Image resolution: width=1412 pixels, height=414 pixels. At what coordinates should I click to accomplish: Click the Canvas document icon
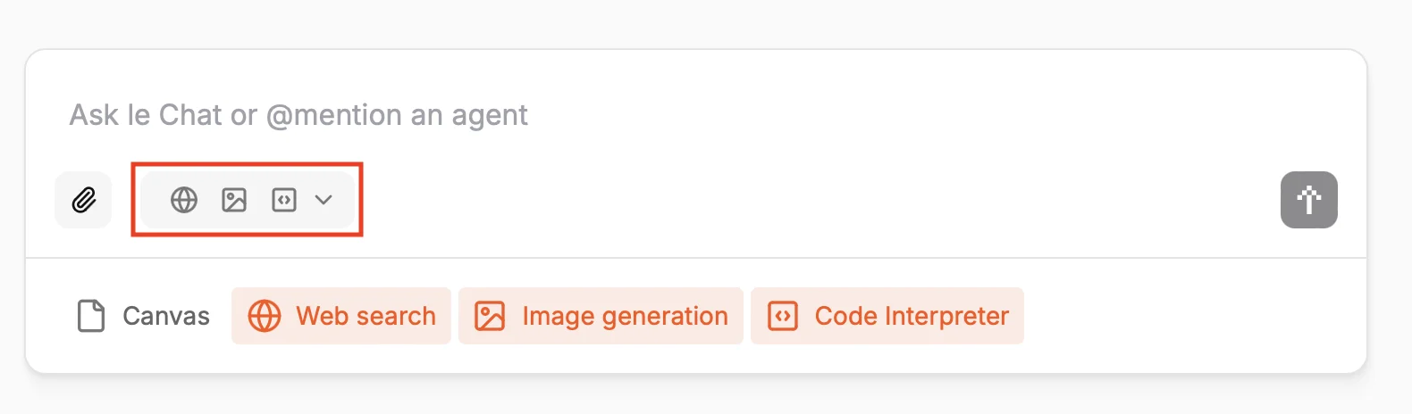[91, 316]
